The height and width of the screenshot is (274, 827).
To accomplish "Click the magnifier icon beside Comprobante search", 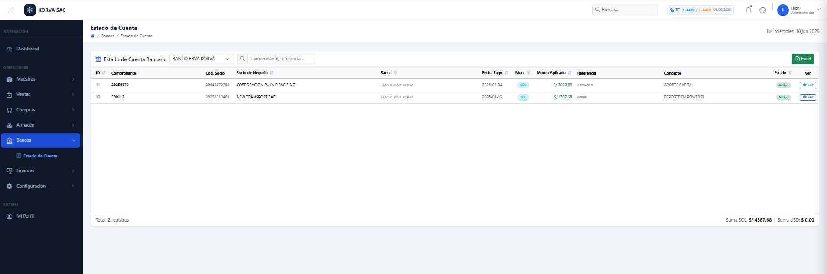I will [x=242, y=59].
